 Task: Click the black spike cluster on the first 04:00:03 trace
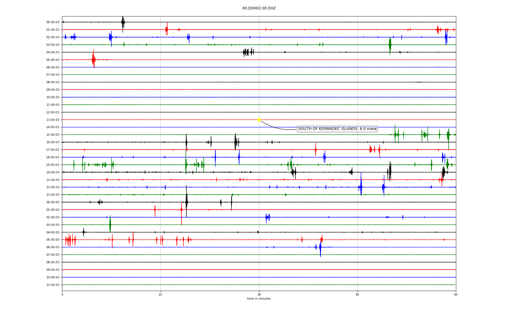point(248,52)
